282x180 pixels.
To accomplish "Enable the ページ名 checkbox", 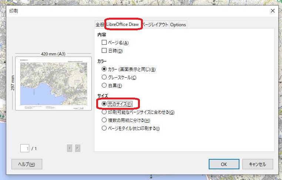I will [104, 43].
